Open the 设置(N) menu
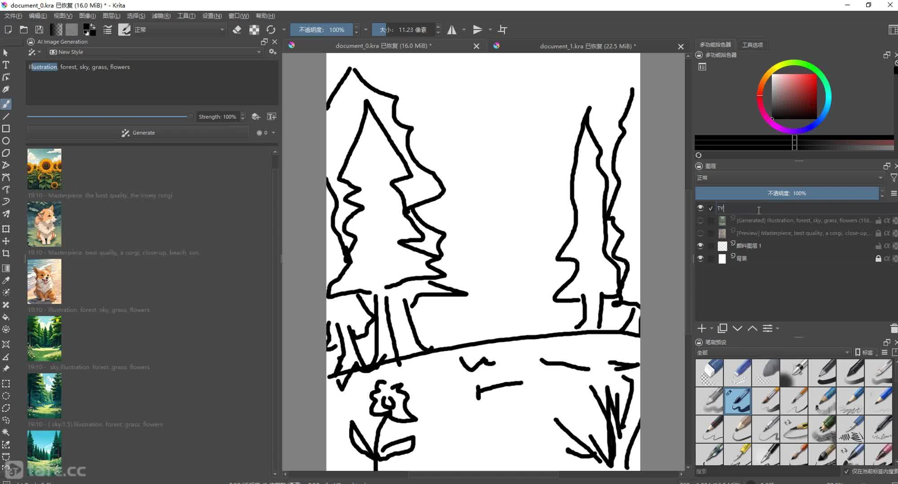The height and width of the screenshot is (484, 898). (211, 16)
